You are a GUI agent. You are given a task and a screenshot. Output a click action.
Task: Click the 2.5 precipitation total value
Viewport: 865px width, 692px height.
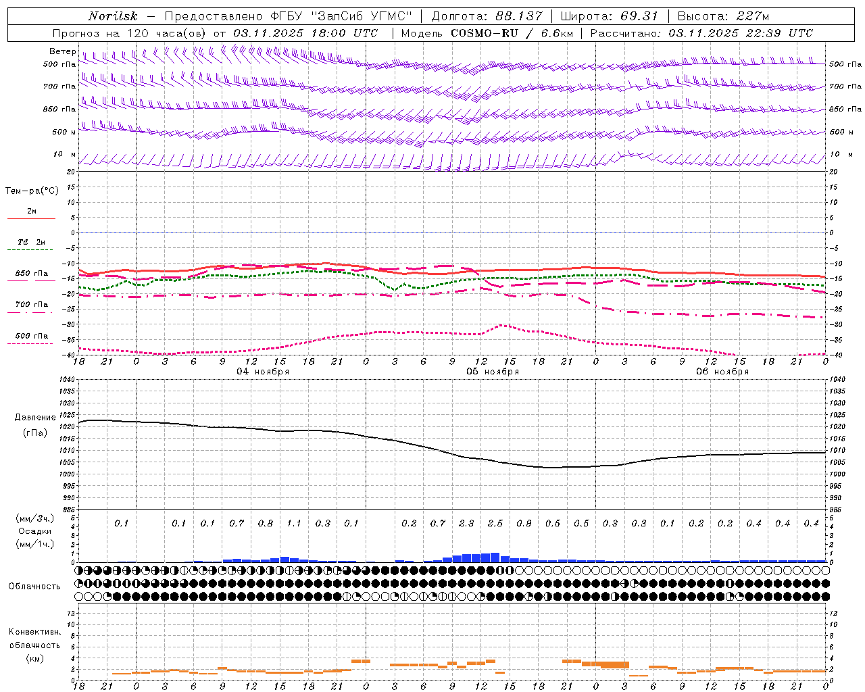[x=495, y=524]
